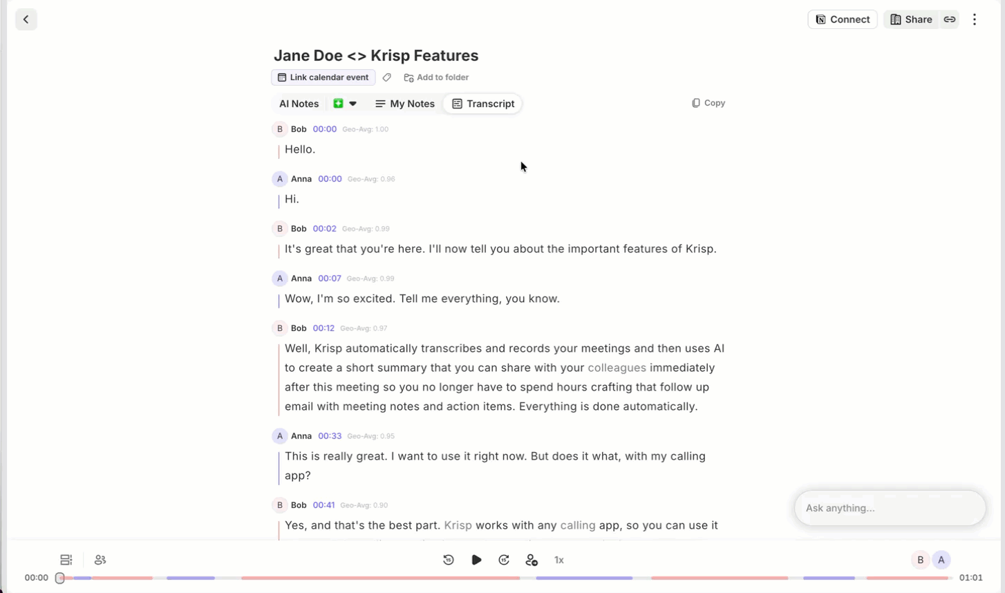Change playback speed from 1x
Image resolution: width=1005 pixels, height=593 pixels.
pos(559,560)
